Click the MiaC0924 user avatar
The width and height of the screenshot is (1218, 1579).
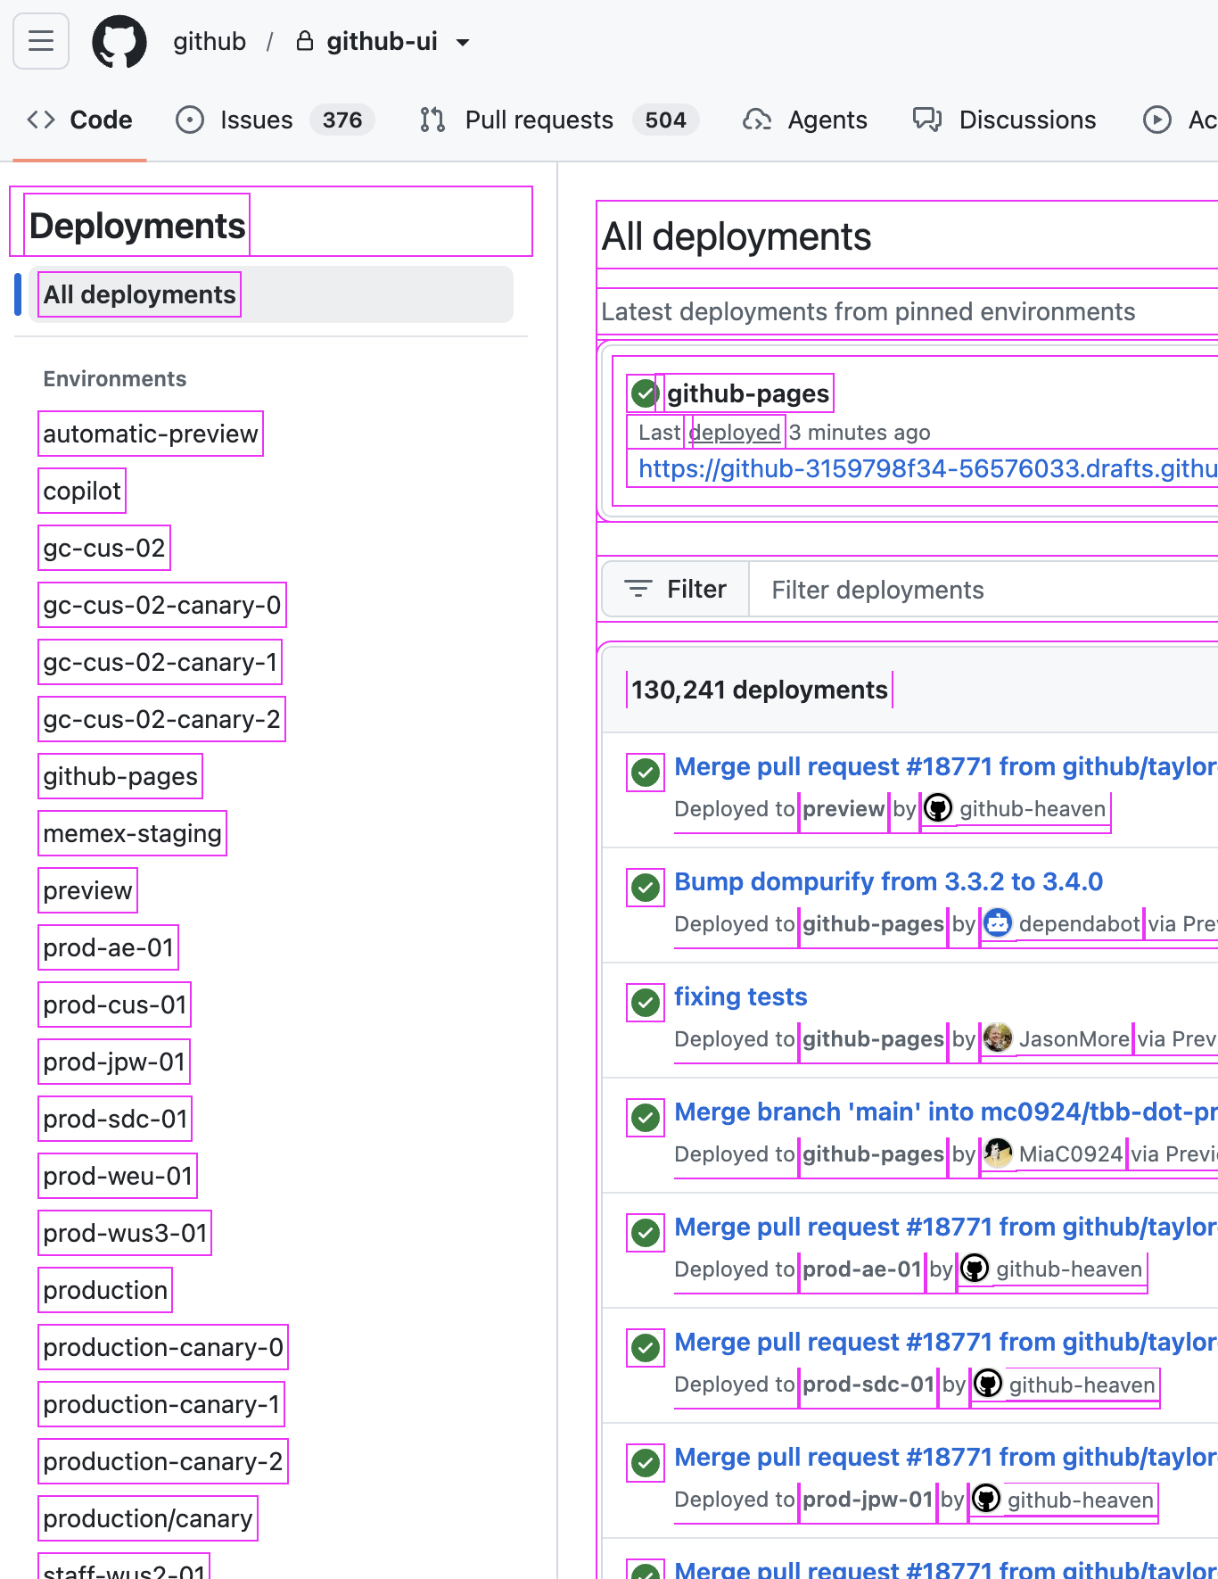998,1153
